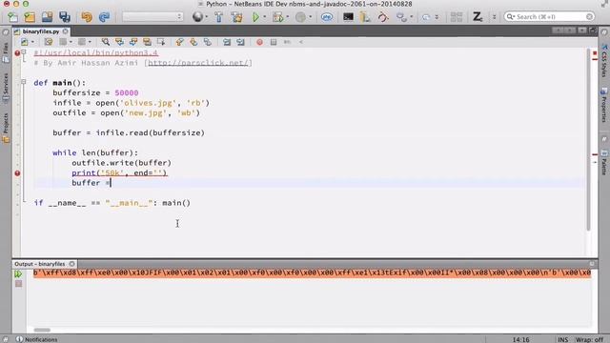The height and width of the screenshot is (343, 610).
Task: Close the binaryfiles.py tab
Action: point(66,31)
